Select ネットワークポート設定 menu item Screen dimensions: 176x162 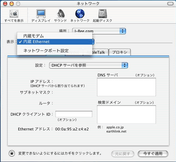coord(55,51)
